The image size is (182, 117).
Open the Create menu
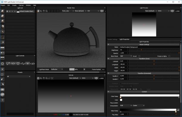click(x=14, y=5)
